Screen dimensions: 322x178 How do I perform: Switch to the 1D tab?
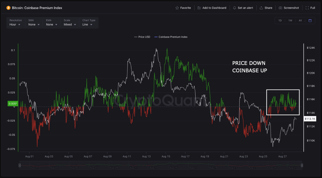(280, 20)
